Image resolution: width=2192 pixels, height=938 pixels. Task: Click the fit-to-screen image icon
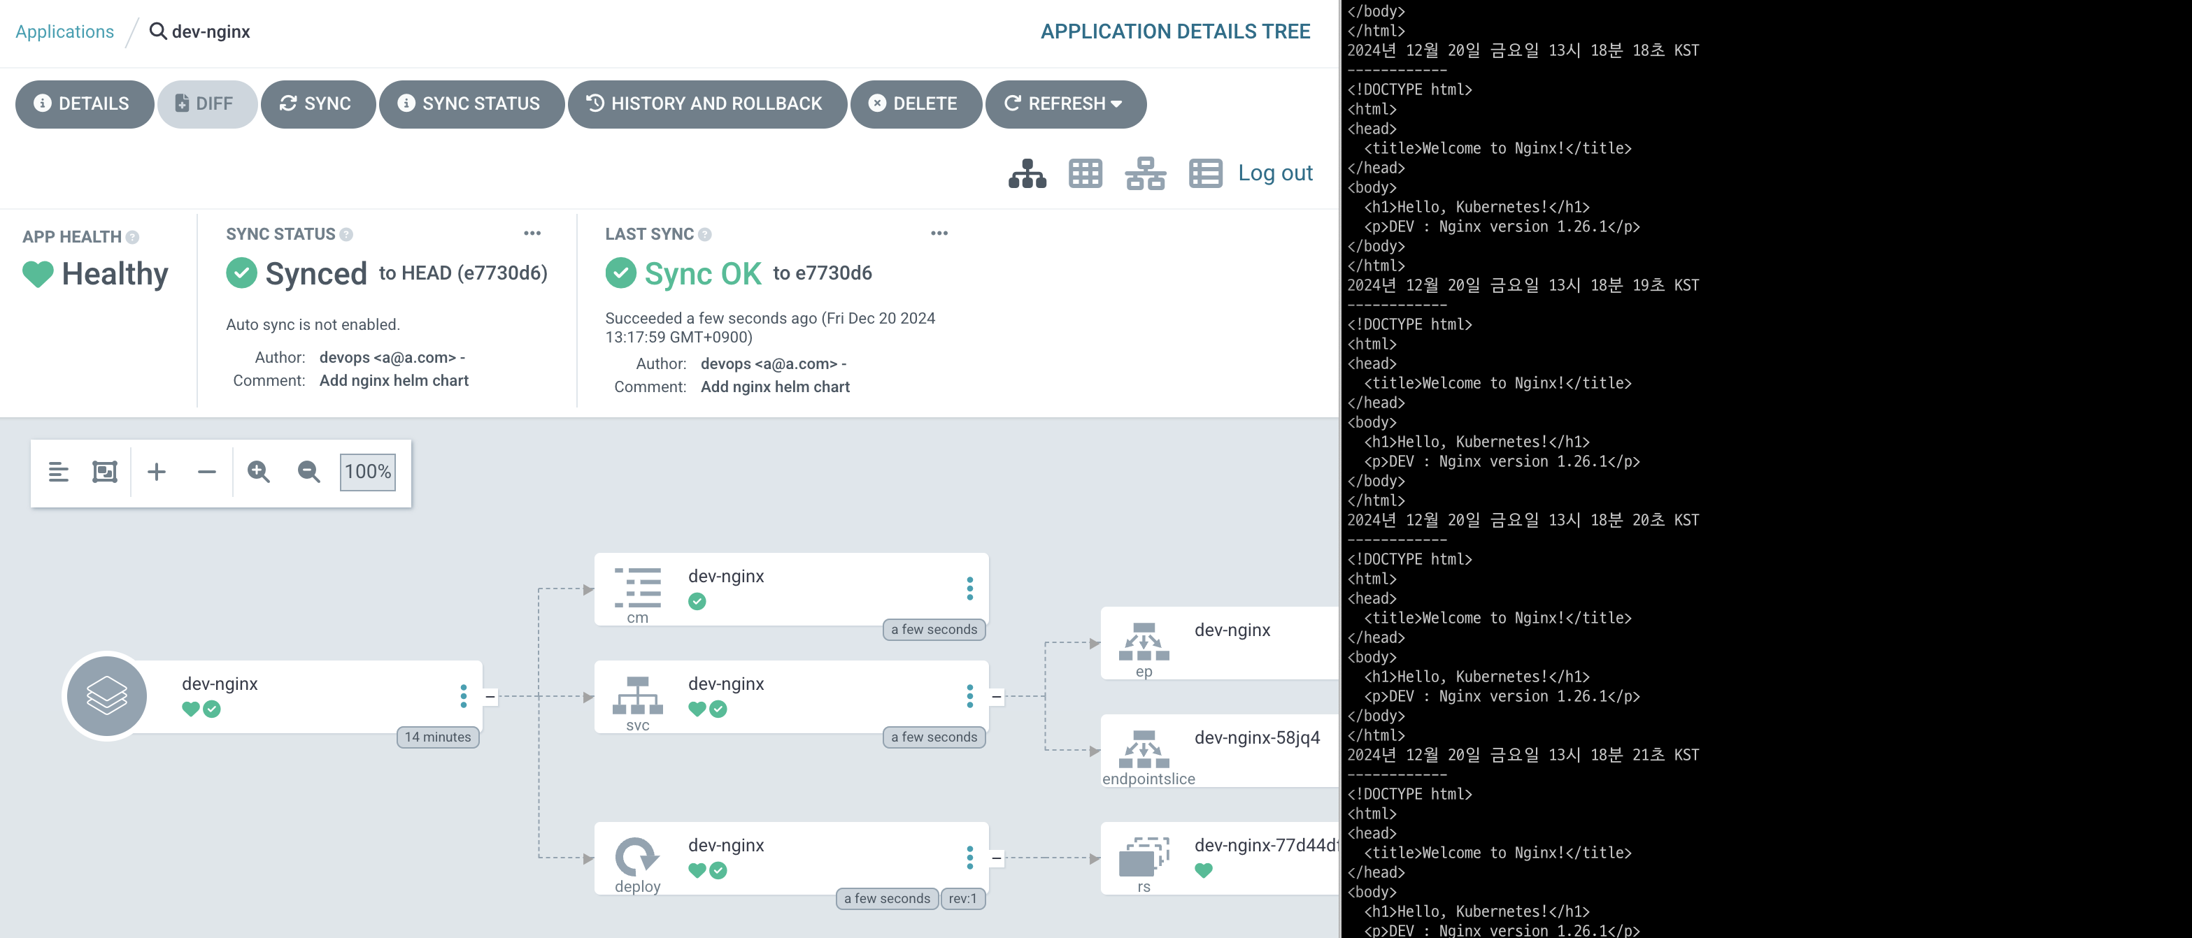pos(105,472)
